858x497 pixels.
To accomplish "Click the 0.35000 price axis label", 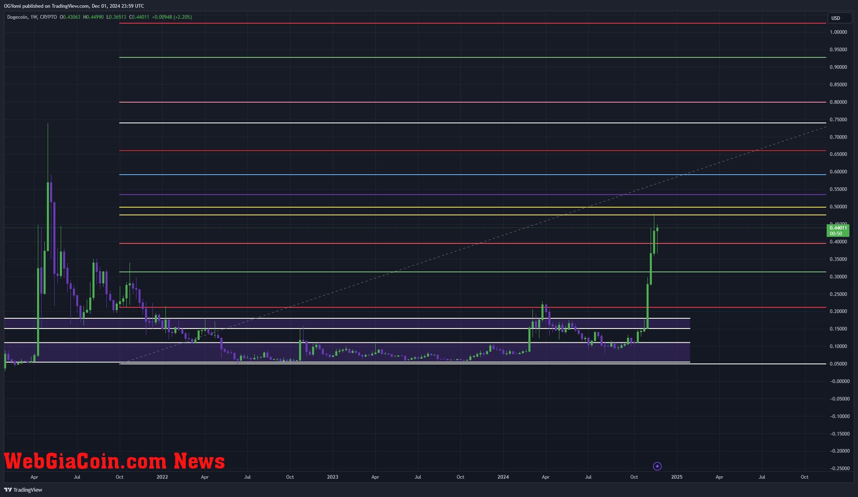I will (838, 259).
